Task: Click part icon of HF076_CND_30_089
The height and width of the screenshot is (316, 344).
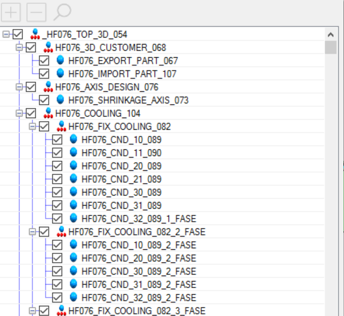Action: [73, 192]
